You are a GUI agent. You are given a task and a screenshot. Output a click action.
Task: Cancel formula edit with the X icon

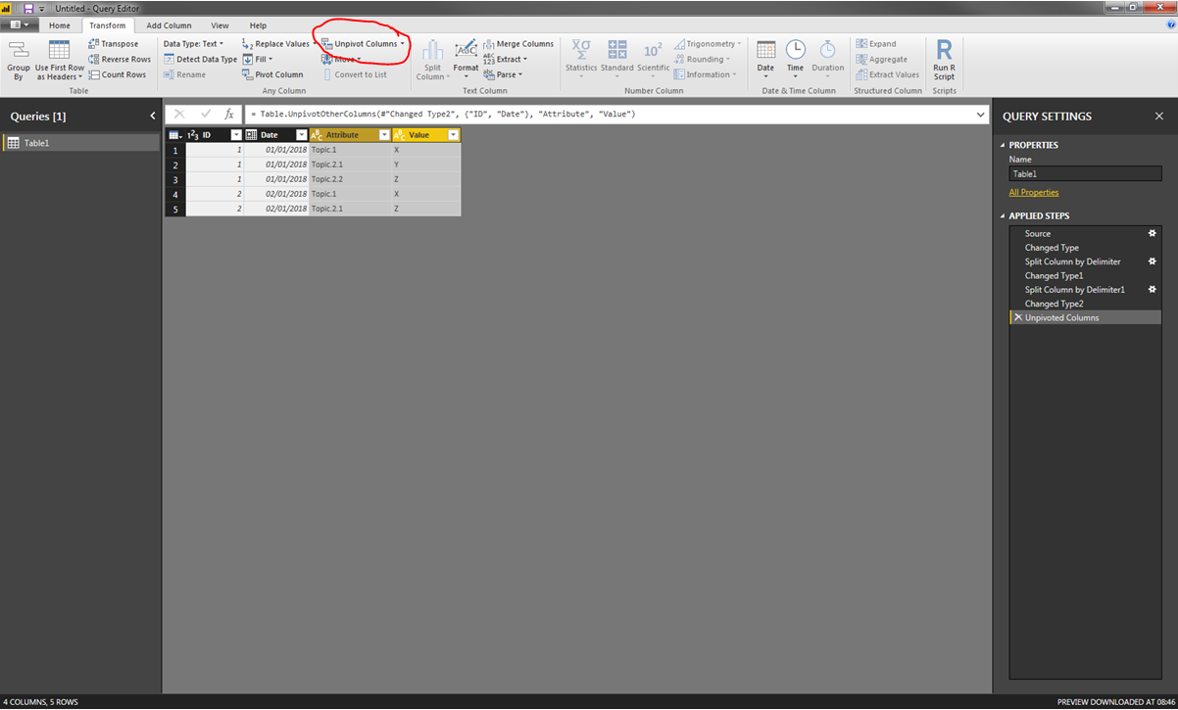(x=179, y=114)
